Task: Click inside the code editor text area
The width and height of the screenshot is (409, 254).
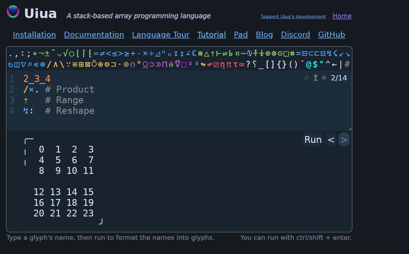Action: (179, 100)
